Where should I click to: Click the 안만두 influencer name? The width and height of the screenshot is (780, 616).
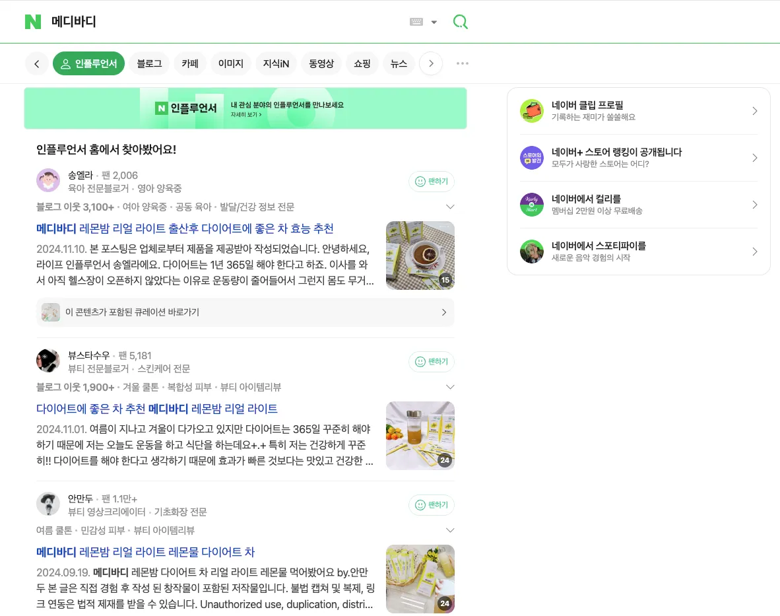point(81,498)
